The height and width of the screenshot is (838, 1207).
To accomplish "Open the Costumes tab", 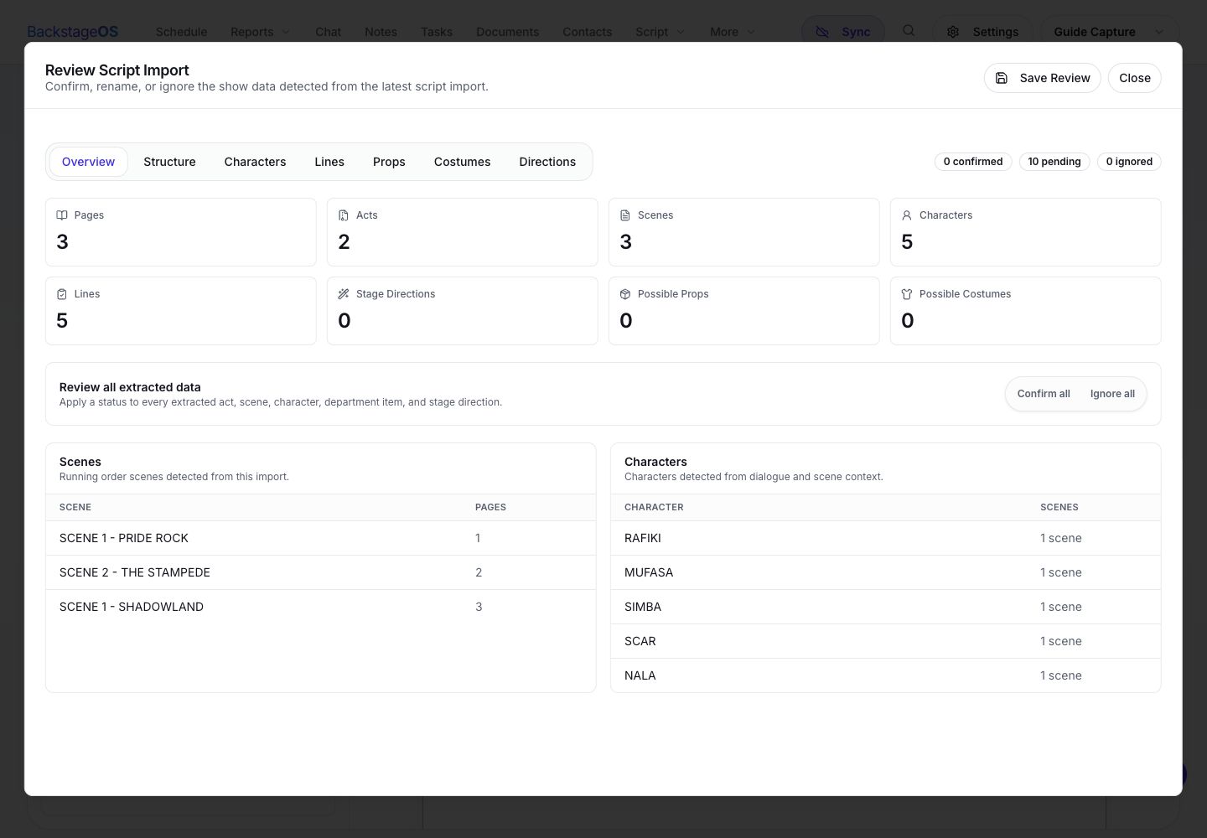I will 462,162.
